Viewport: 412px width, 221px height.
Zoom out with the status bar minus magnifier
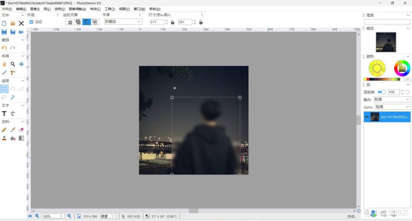37,216
